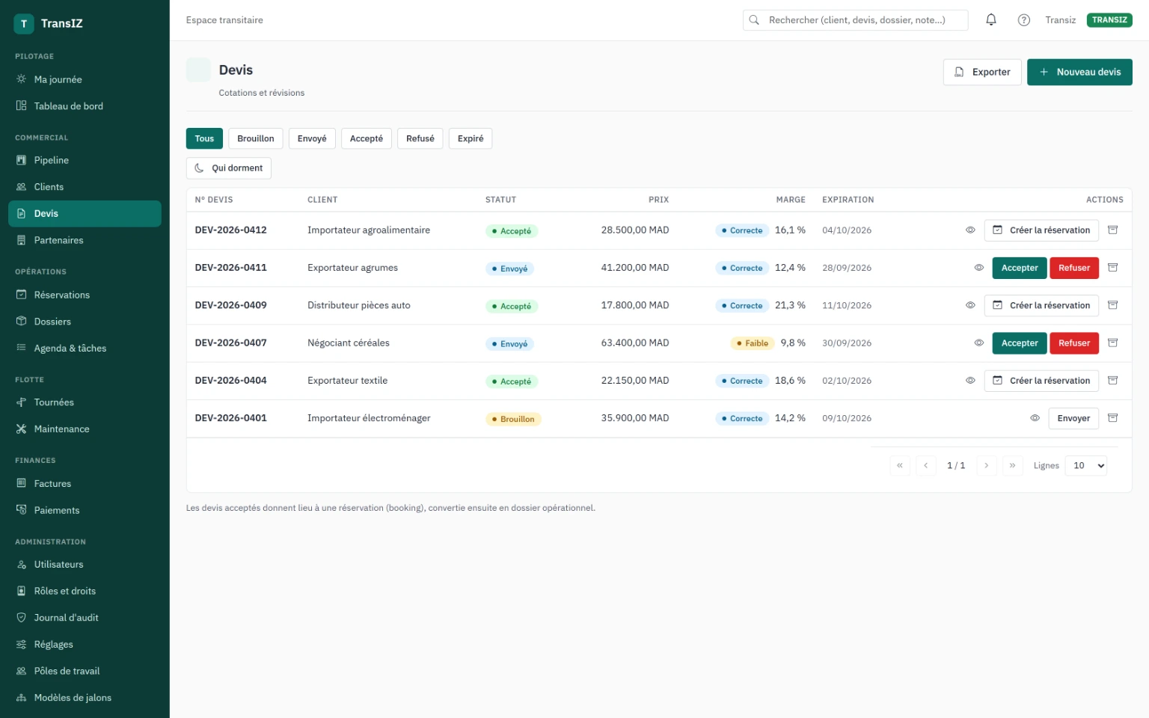Open Factures in the sidebar
The width and height of the screenshot is (1149, 718).
coord(85,484)
